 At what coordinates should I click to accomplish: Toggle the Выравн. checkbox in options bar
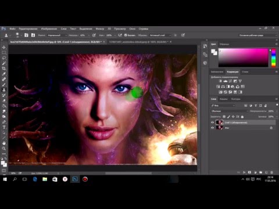126,35
